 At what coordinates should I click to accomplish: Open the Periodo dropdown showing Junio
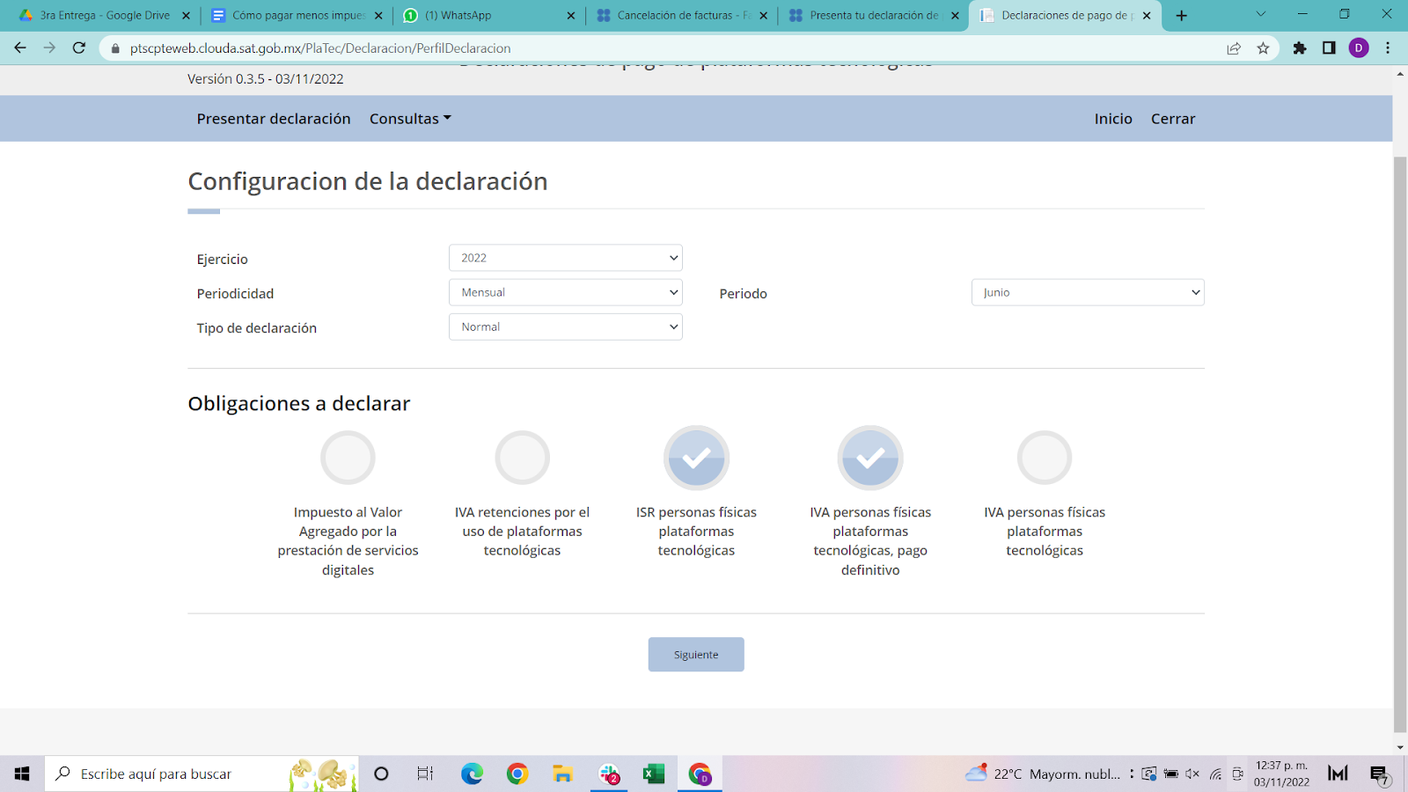tap(1088, 291)
